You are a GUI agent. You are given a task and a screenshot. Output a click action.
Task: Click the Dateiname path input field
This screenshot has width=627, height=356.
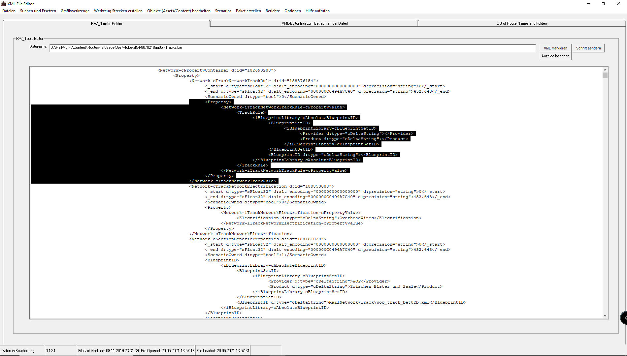292,48
